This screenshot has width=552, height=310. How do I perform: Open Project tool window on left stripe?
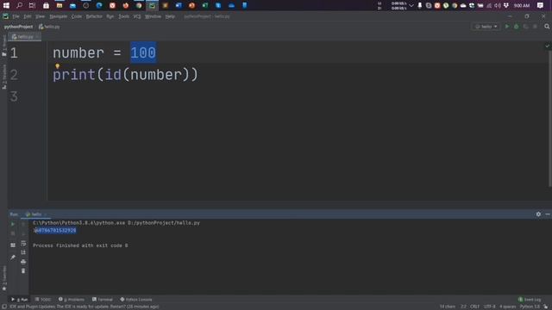pyautogui.click(x=4, y=46)
